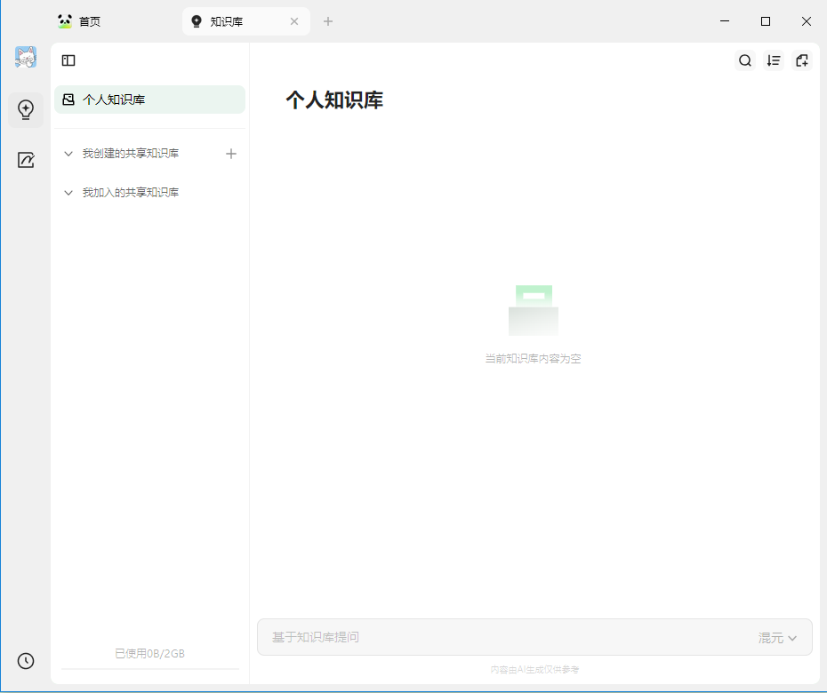Screen dimensions: 827x693
Task: Toggle the sidebar collapse icon
Action: 68,60
